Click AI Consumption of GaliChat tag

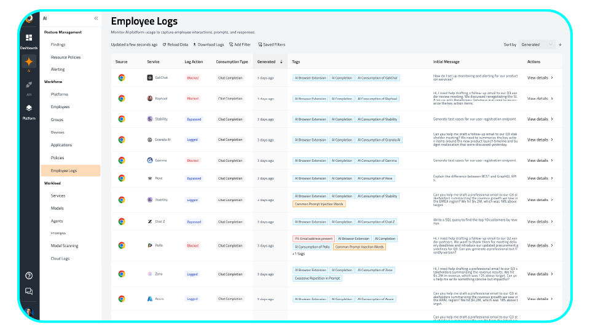click(377, 78)
